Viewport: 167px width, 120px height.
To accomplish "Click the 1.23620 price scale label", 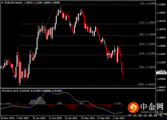I will click(161, 5).
